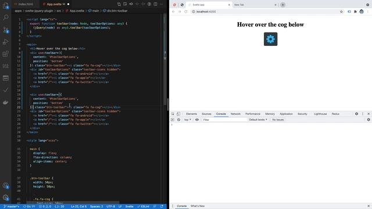Open the Search view in the activity bar
The image size is (372, 209).
(x=5, y=17)
